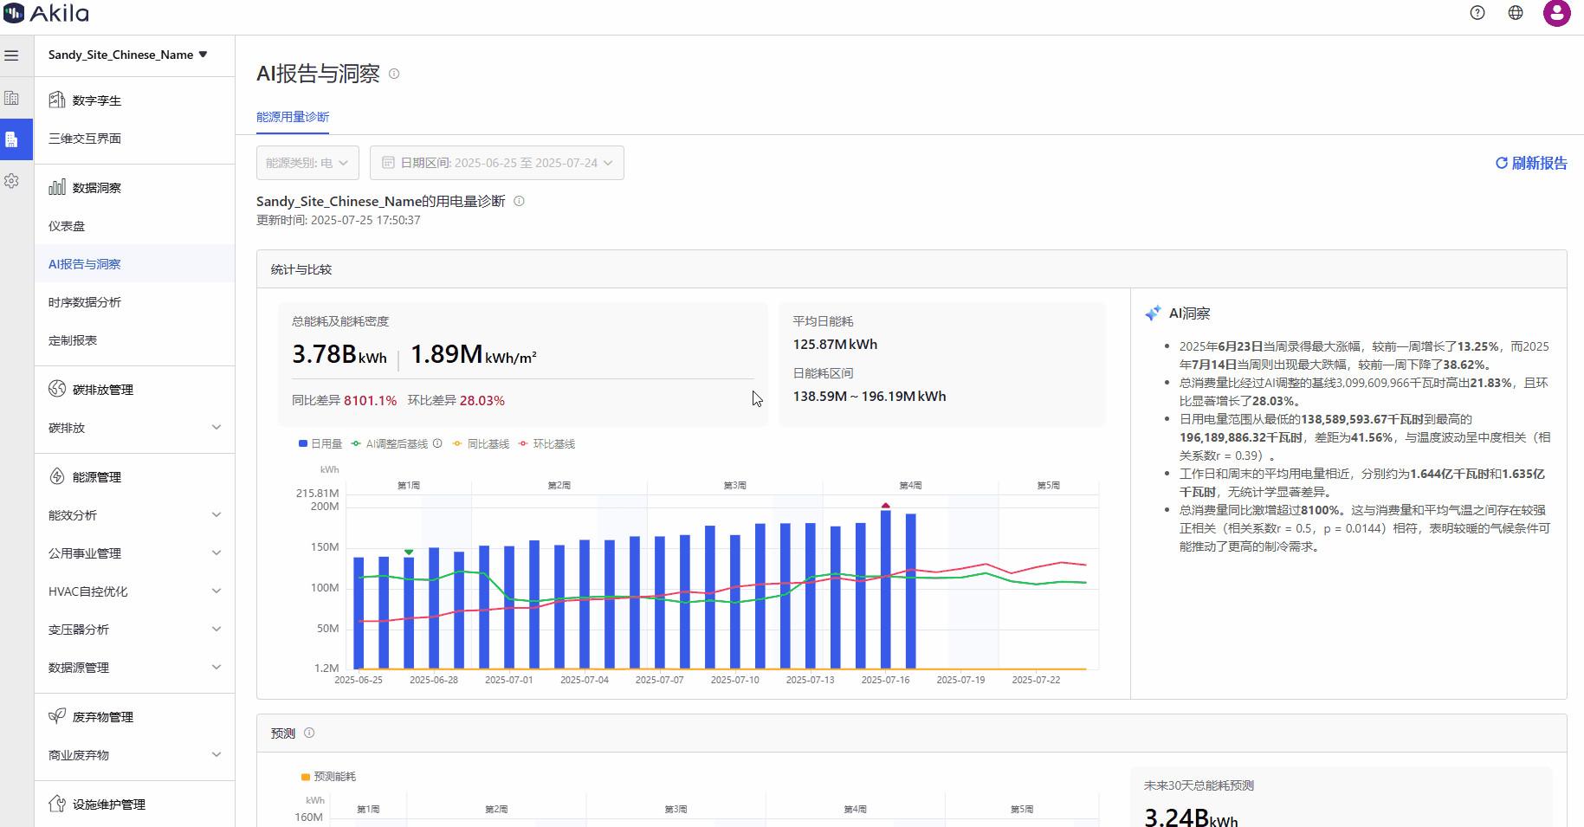Image resolution: width=1584 pixels, height=827 pixels.
Task: Open the 能源类别 dropdown
Action: 308,163
